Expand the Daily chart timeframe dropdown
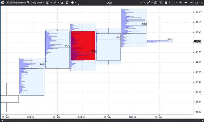Viewport: 204px width, 122px height. [x=44, y=3]
